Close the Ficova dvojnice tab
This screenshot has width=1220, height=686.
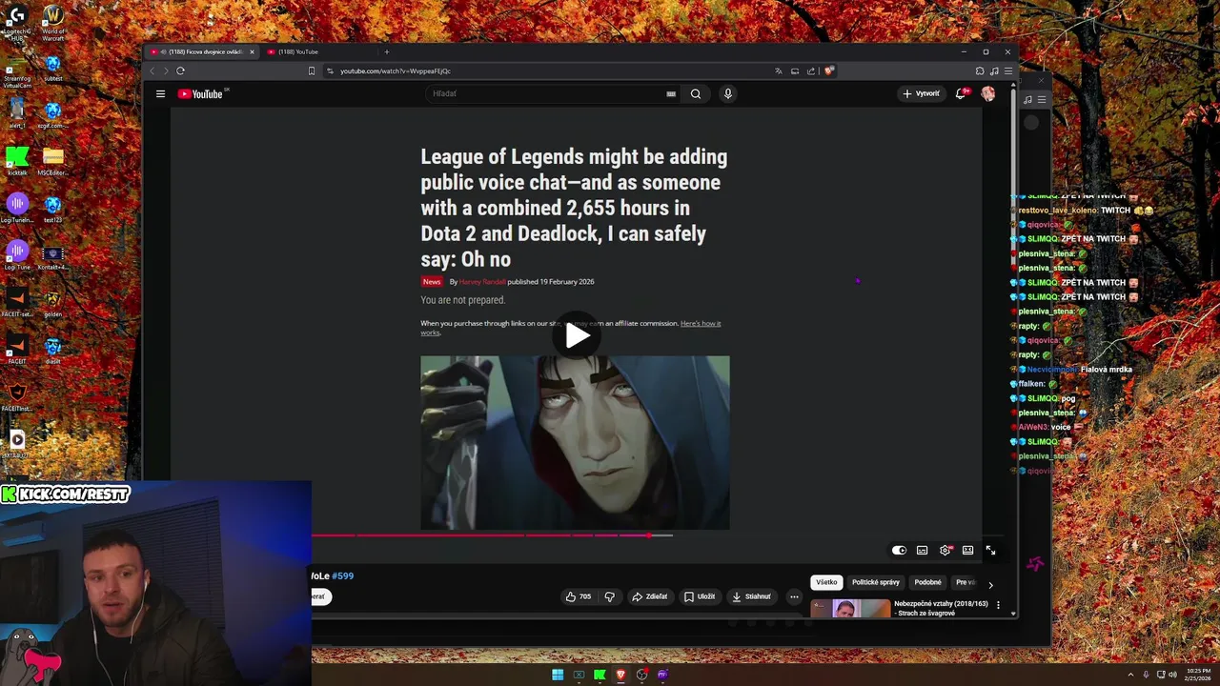coord(253,51)
